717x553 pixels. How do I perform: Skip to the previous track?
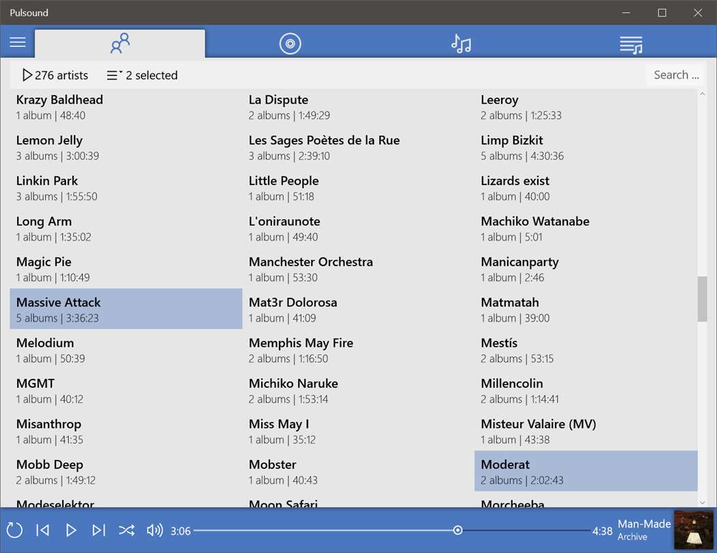42,530
